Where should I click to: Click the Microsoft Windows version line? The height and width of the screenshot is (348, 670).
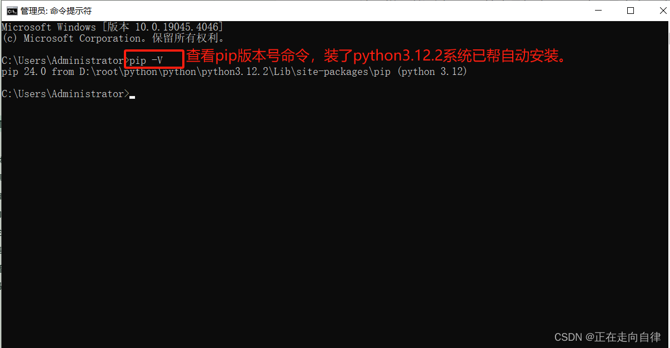pyautogui.click(x=112, y=27)
